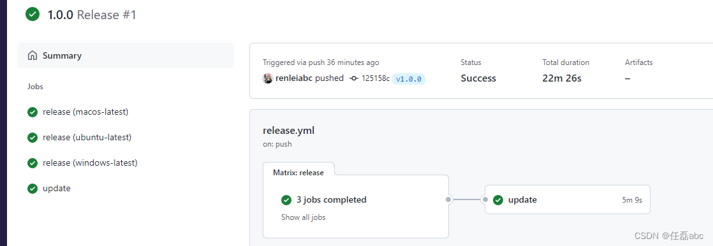
Task: Select the Summary sidebar item
Action: point(126,55)
